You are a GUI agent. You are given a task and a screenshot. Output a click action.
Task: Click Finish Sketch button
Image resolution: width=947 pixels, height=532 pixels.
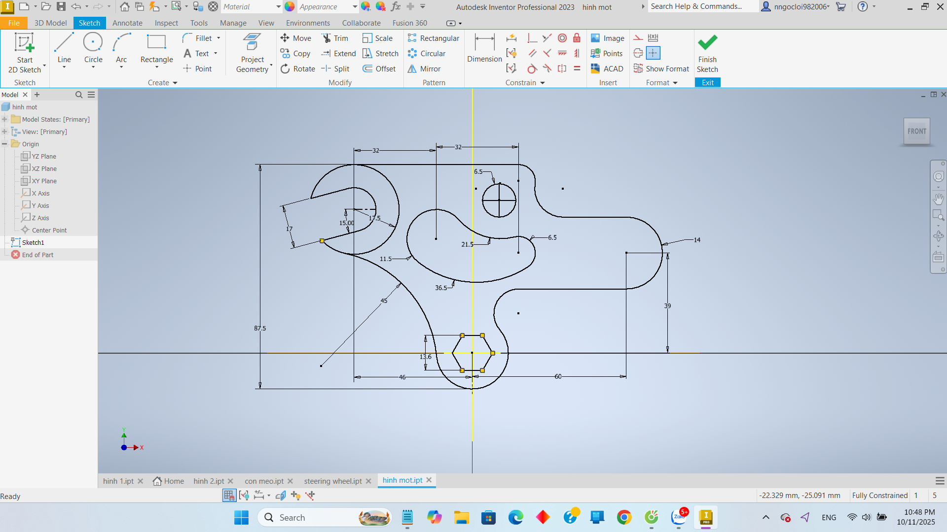pyautogui.click(x=707, y=53)
